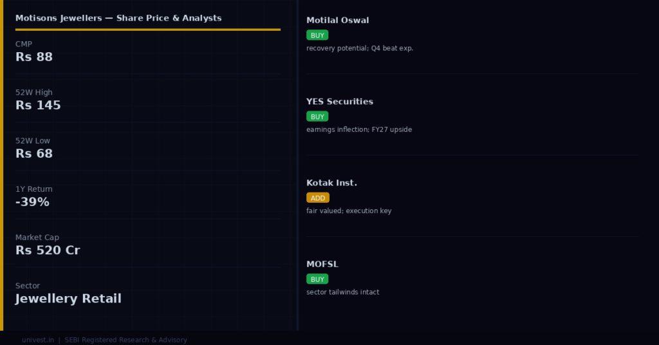The height and width of the screenshot is (345, 659).
Task: Open the Kotak Inst. analyst heading
Action: 331,183
